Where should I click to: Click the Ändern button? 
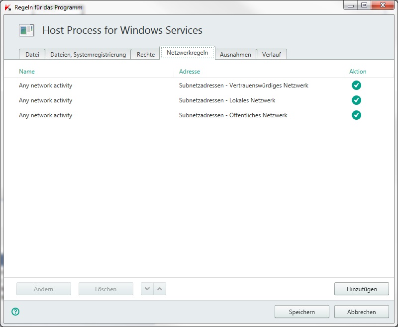point(44,289)
